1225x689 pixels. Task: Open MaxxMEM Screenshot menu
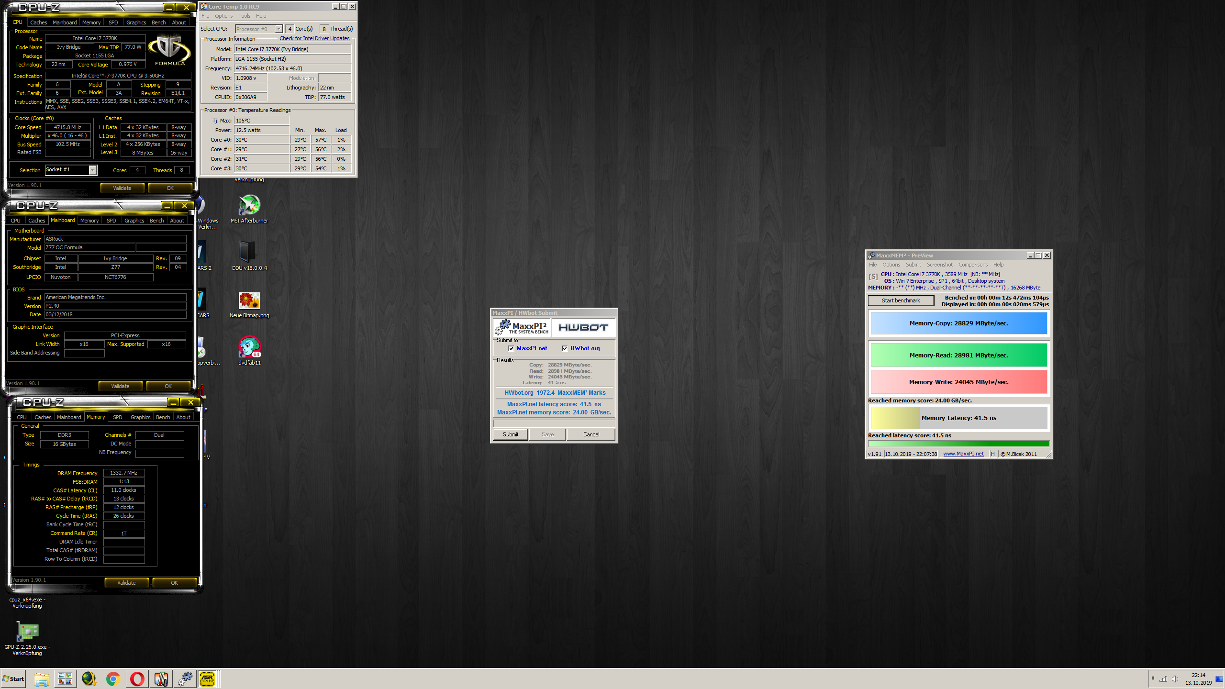[939, 265]
